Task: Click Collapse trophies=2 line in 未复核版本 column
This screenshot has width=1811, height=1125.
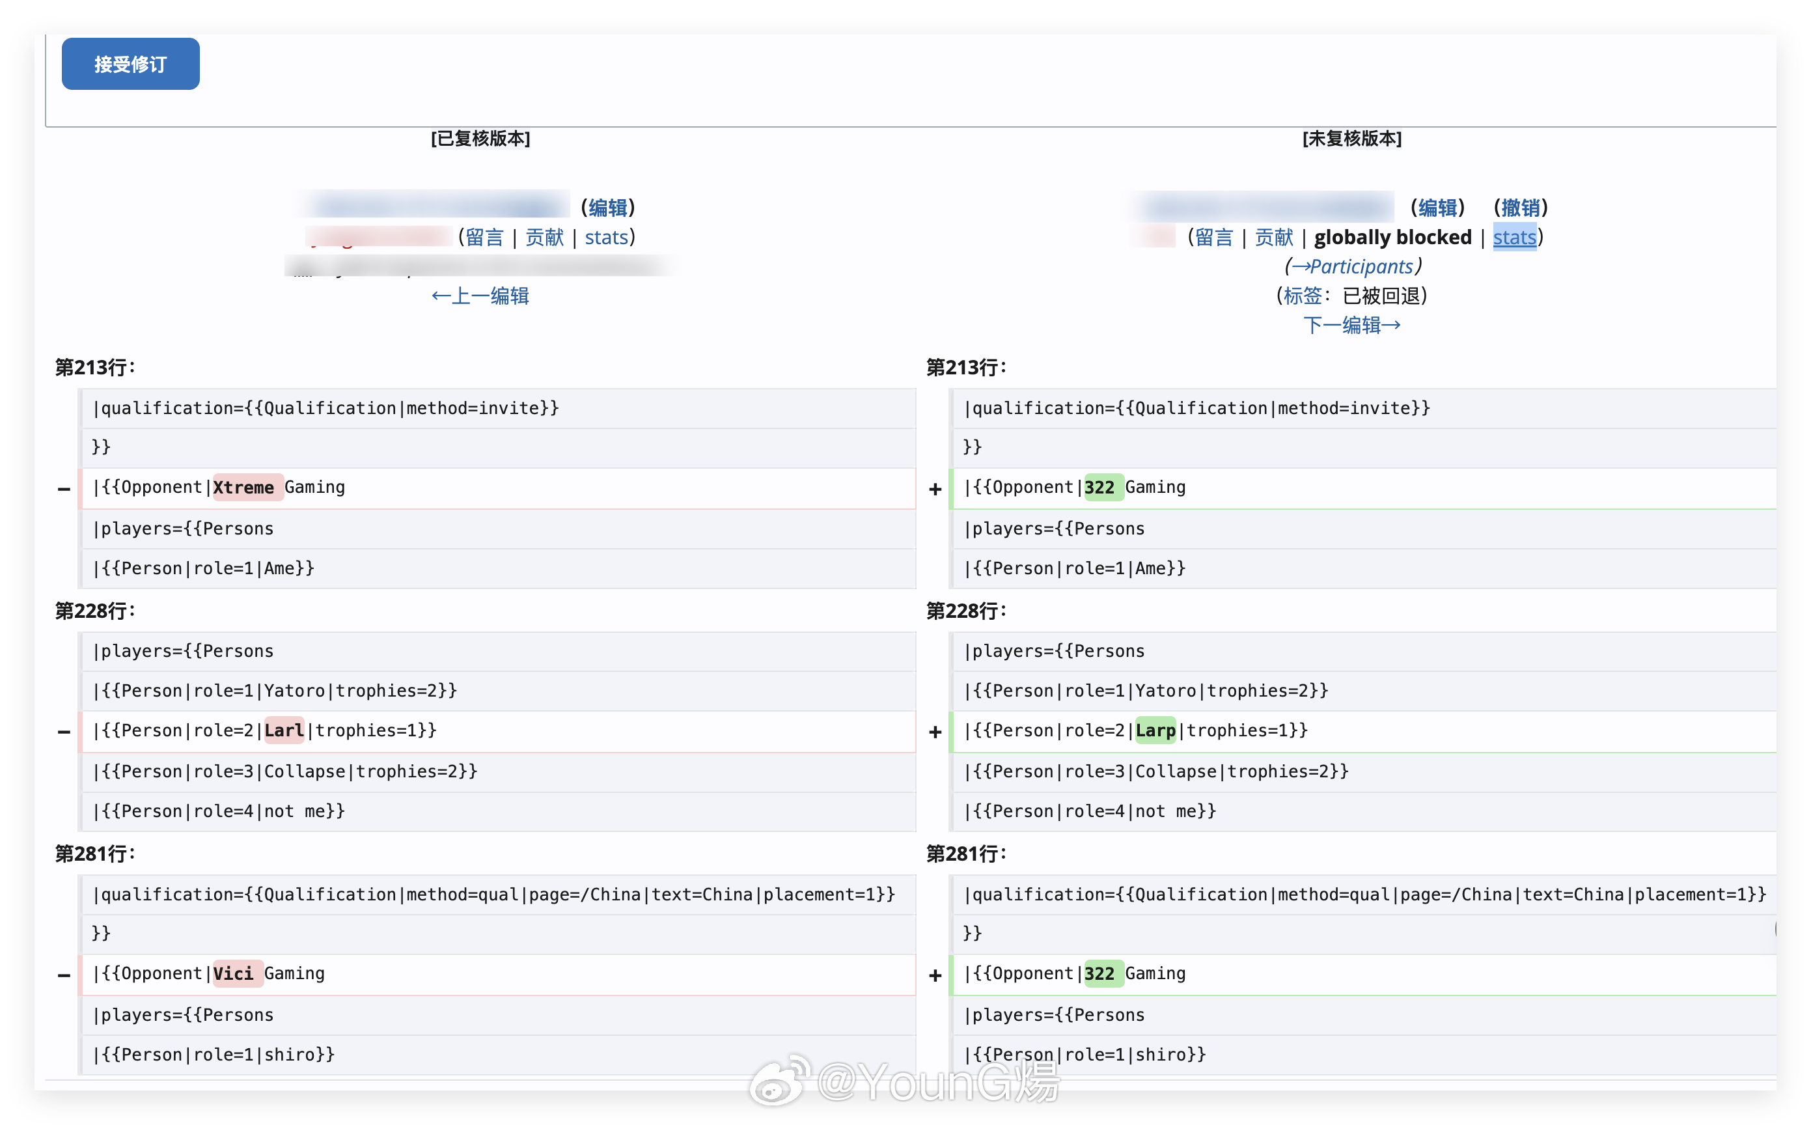Action: click(1364, 771)
